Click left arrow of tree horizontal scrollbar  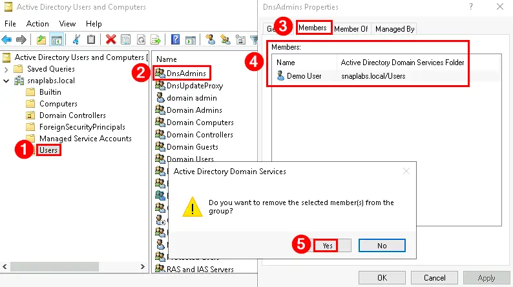pyautogui.click(x=5, y=266)
